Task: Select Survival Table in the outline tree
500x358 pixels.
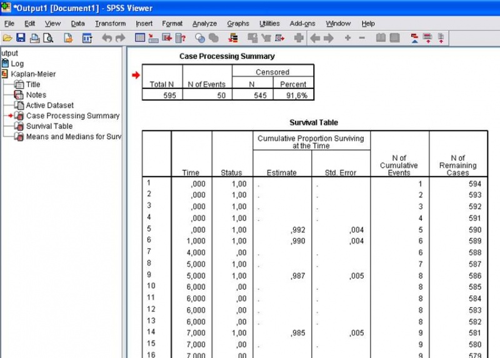Action: tap(49, 126)
